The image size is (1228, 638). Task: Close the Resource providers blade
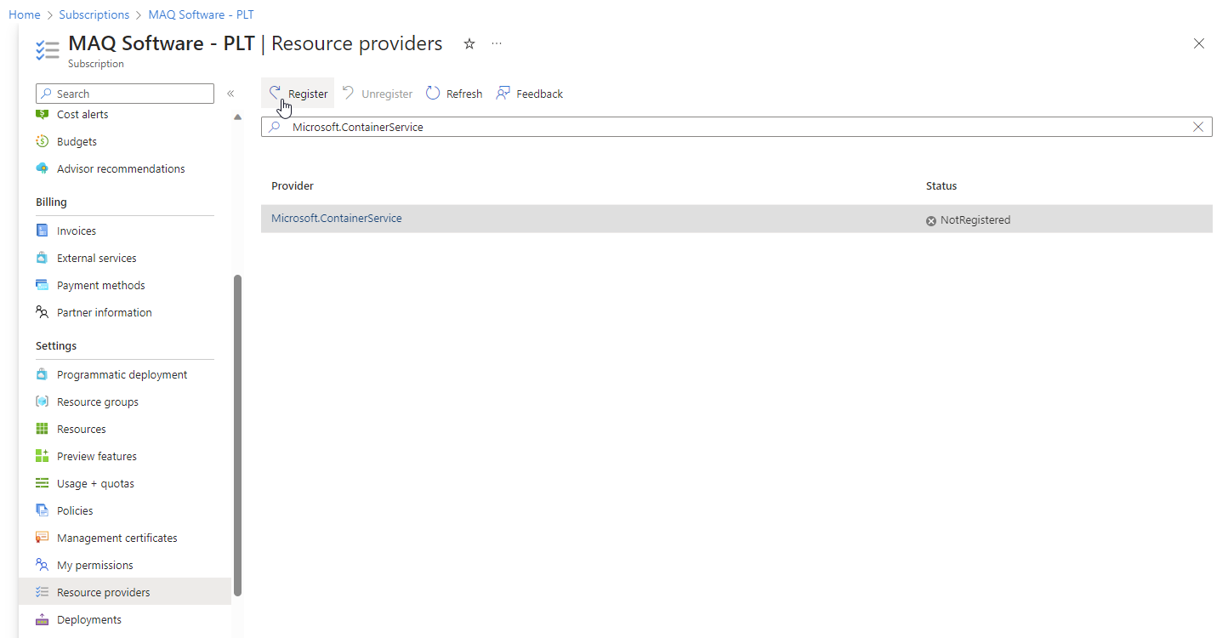1199,44
